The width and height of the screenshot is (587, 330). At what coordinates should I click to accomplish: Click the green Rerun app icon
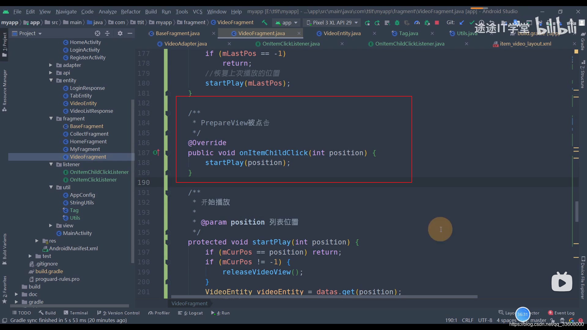pos(367,23)
